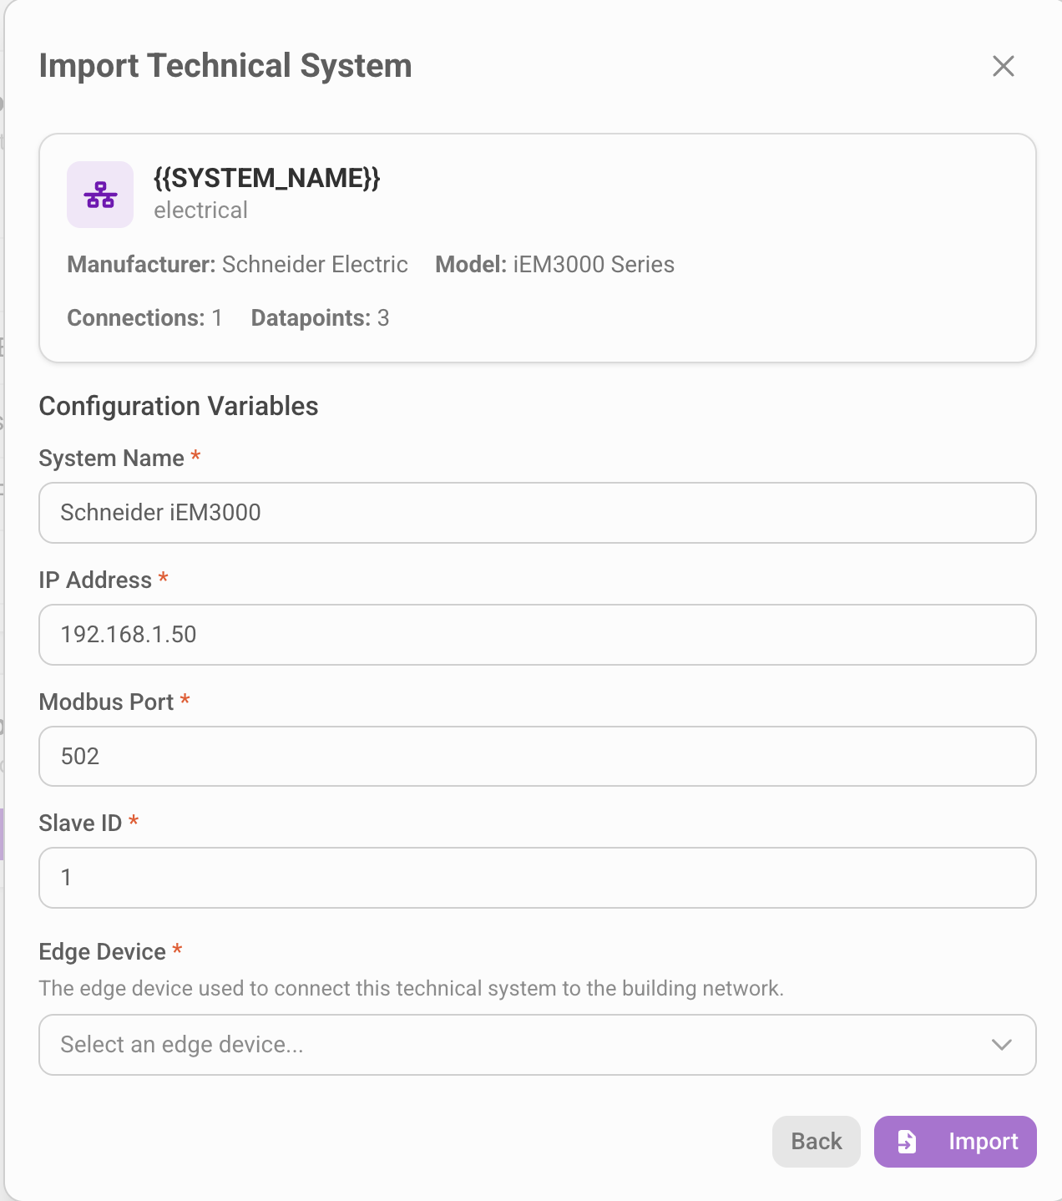Click the Manufacturer: Schneider Electric label
The image size is (1062, 1201).
[x=237, y=264]
